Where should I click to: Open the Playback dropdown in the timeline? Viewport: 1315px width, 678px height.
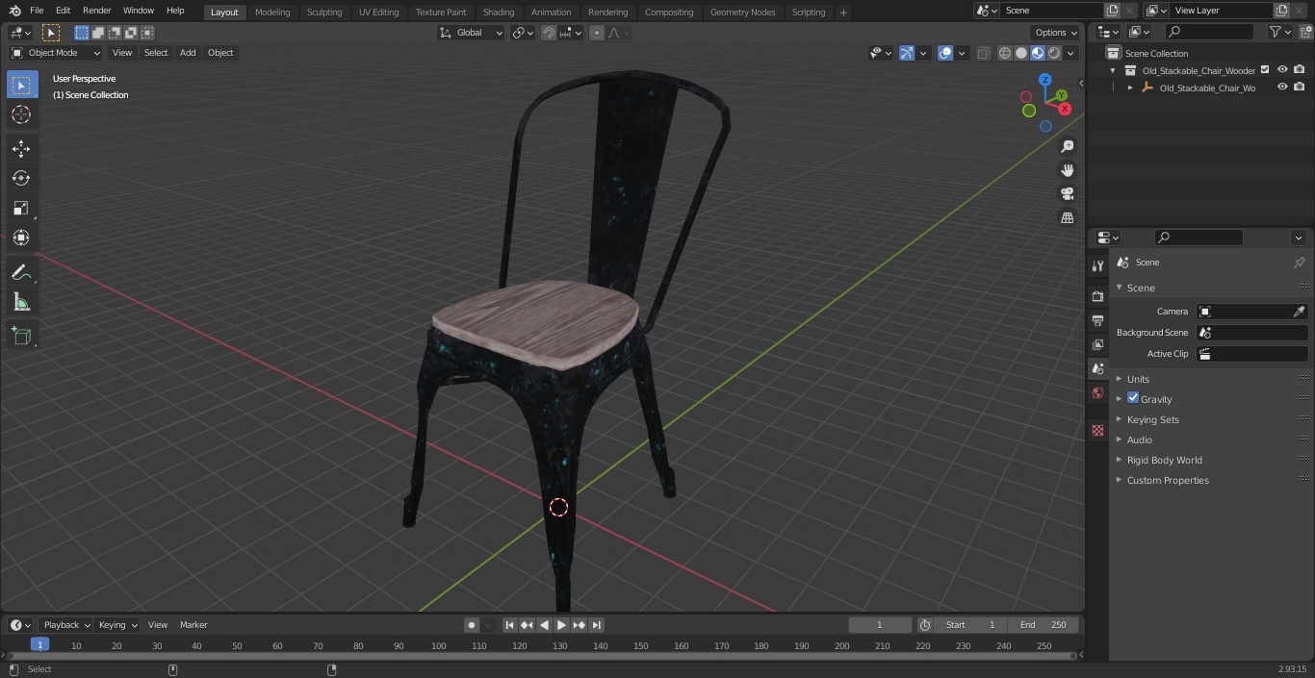click(66, 625)
